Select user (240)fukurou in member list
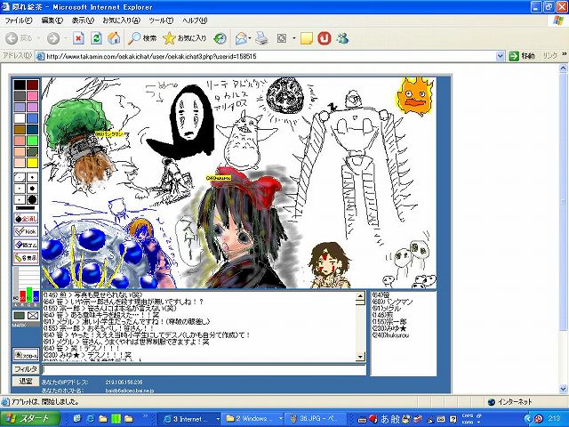 [390, 335]
